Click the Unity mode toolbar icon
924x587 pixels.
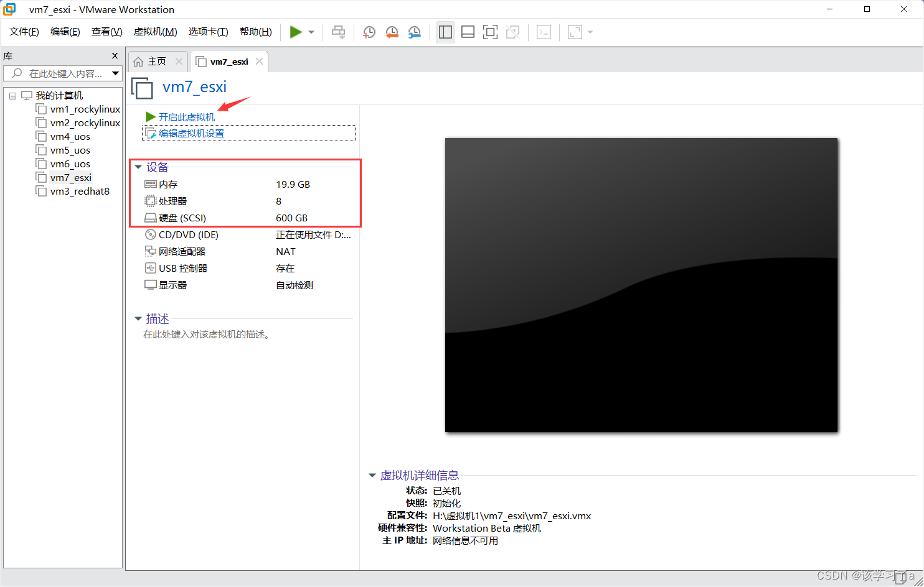coord(512,32)
